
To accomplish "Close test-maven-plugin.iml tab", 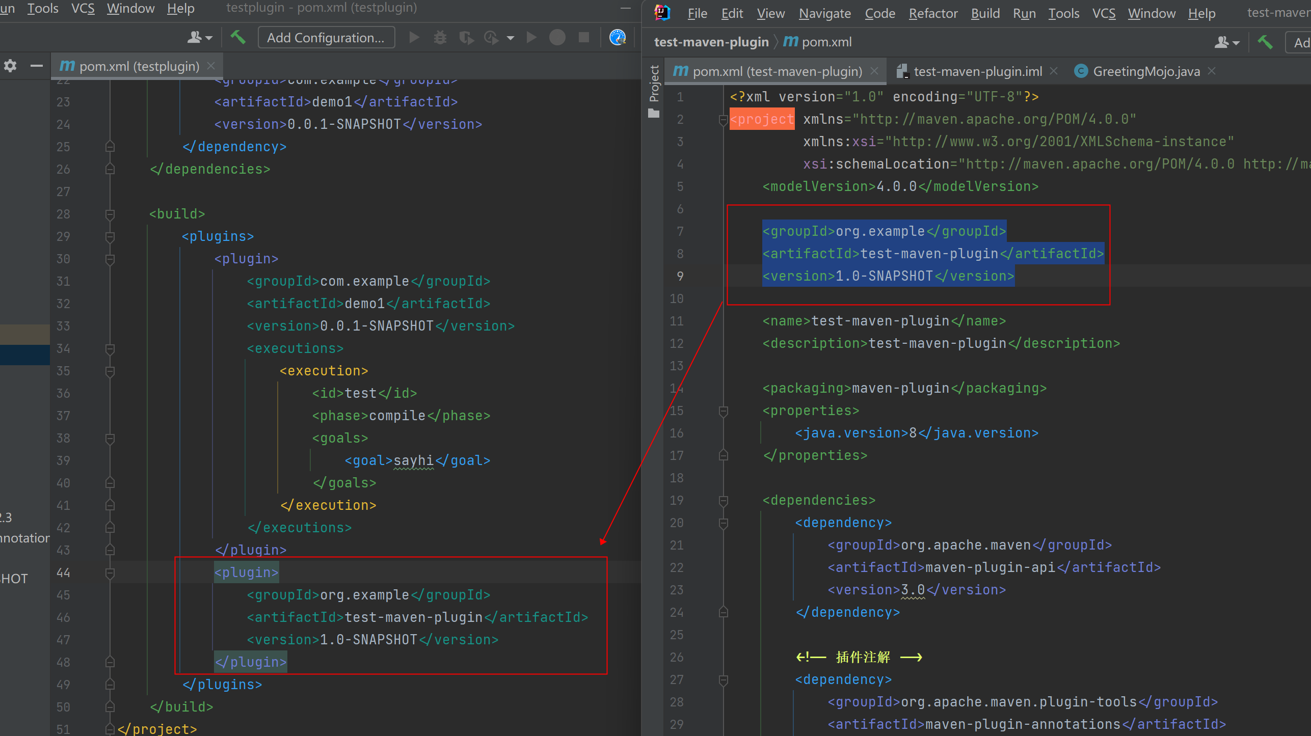I will [1054, 71].
